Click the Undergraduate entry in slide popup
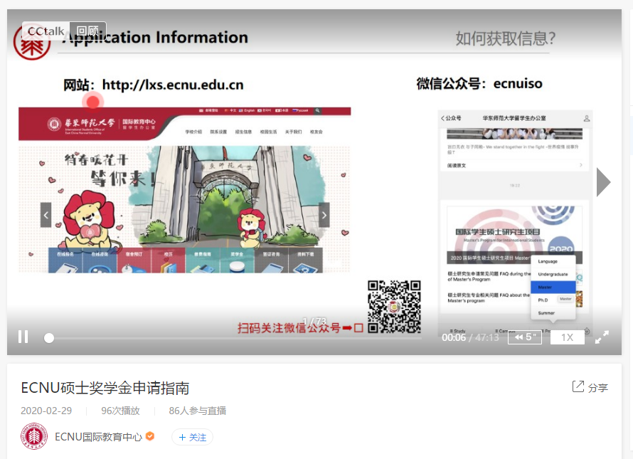This screenshot has width=633, height=459. 553,275
